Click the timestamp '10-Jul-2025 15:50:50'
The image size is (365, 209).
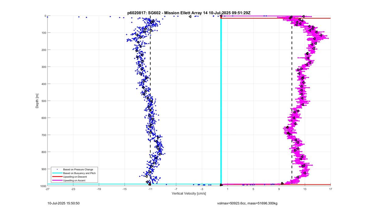tap(64, 203)
